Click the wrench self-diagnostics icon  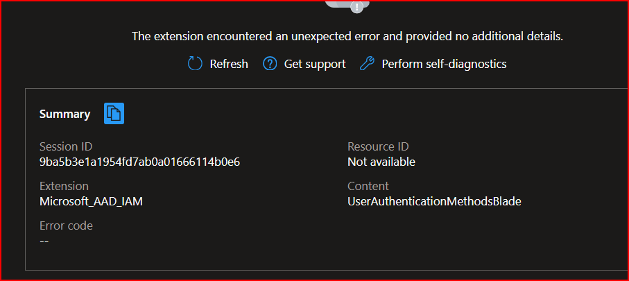(x=367, y=64)
